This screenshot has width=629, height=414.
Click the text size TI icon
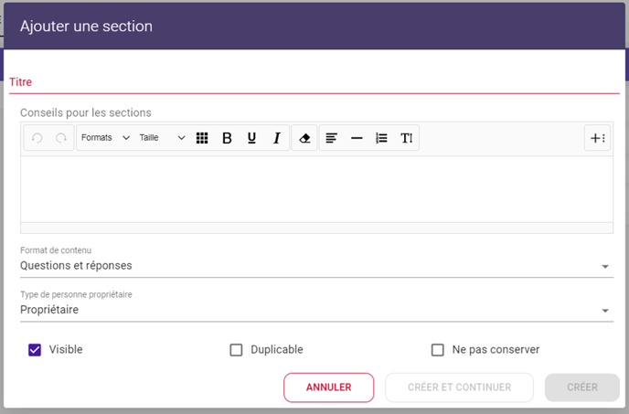[406, 138]
